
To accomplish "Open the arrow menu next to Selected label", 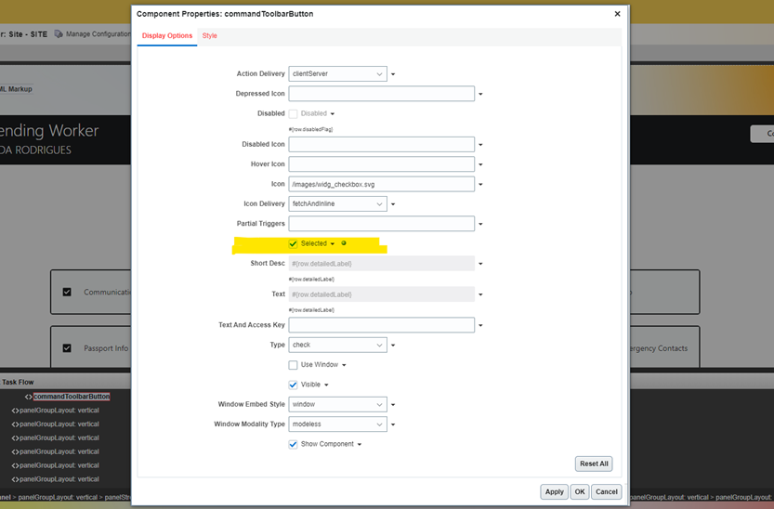I will tap(333, 244).
